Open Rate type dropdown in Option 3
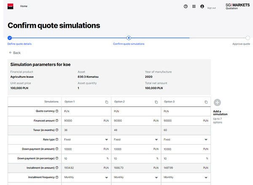Screen dimensions: 253x185 point(206,140)
